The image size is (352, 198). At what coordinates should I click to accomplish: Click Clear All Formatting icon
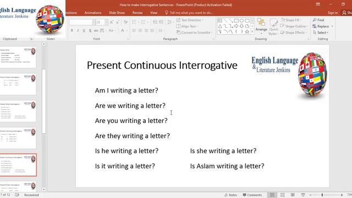point(125,22)
